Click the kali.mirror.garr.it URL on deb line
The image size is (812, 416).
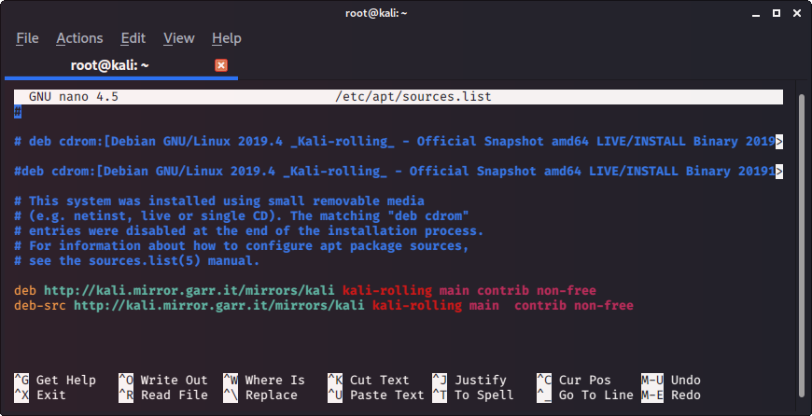(189, 290)
